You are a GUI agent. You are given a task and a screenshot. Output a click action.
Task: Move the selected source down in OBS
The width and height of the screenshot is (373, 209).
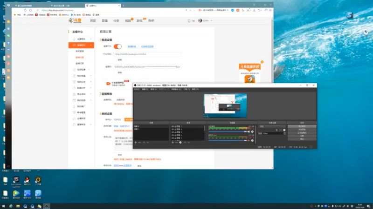pyautogui.click(x=189, y=143)
